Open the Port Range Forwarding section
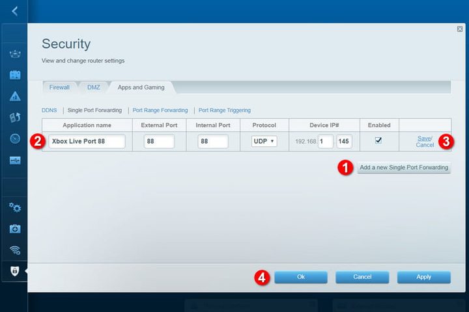Viewport: 469px width, 312px height. point(160,110)
